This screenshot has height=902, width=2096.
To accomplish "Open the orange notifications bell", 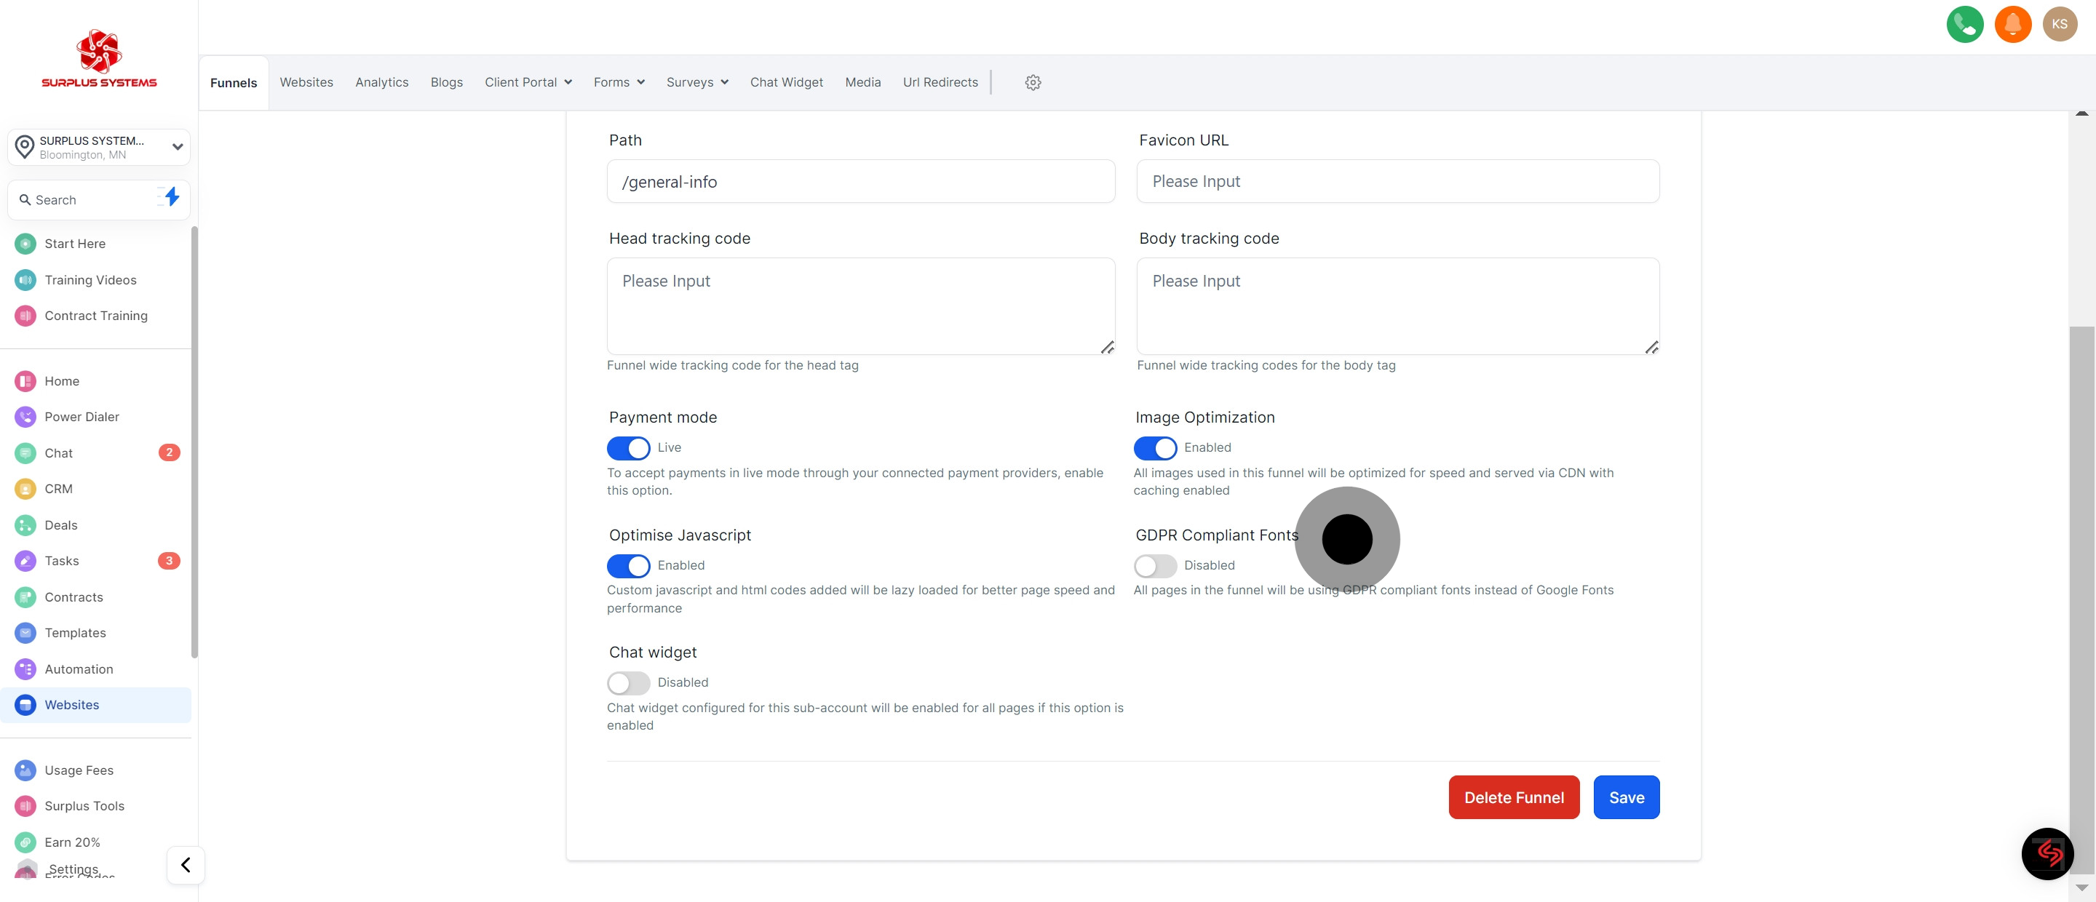I will [2012, 23].
